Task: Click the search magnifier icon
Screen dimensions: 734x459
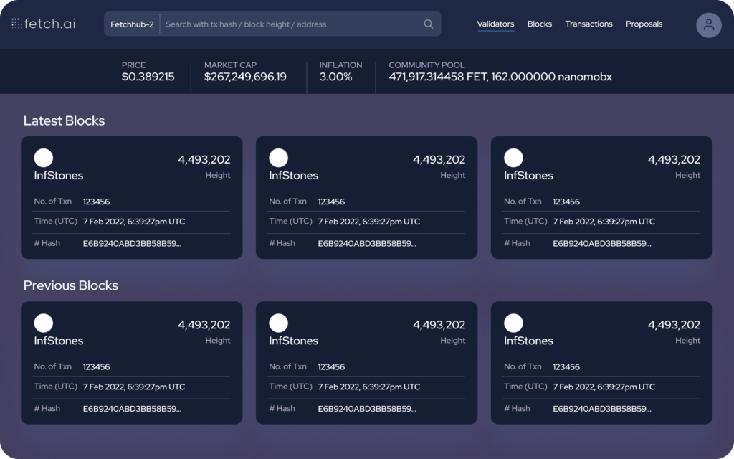Action: point(429,24)
